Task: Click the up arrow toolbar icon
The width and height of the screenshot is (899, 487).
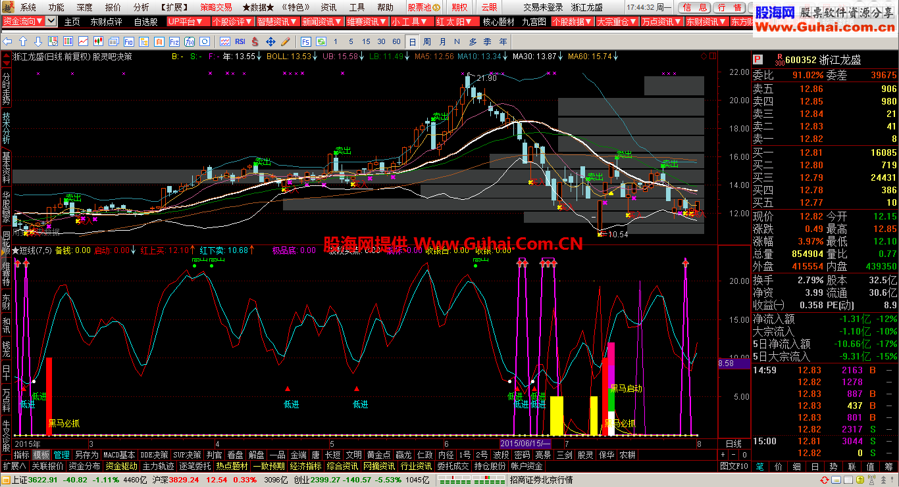Action: pyautogui.click(x=22, y=41)
